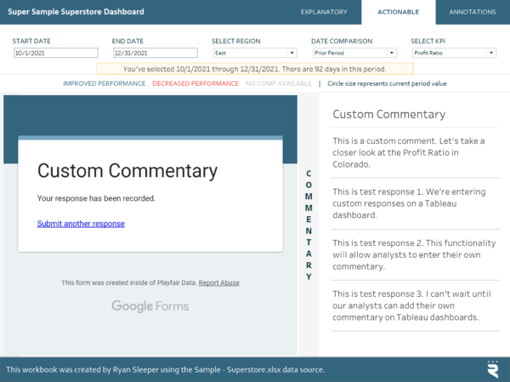Click the Submit another response link
The image size is (510, 382).
pyautogui.click(x=81, y=224)
